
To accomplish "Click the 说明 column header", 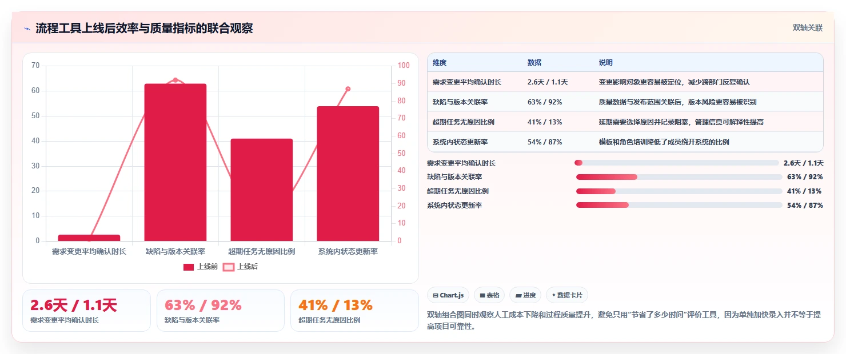I will [606, 62].
